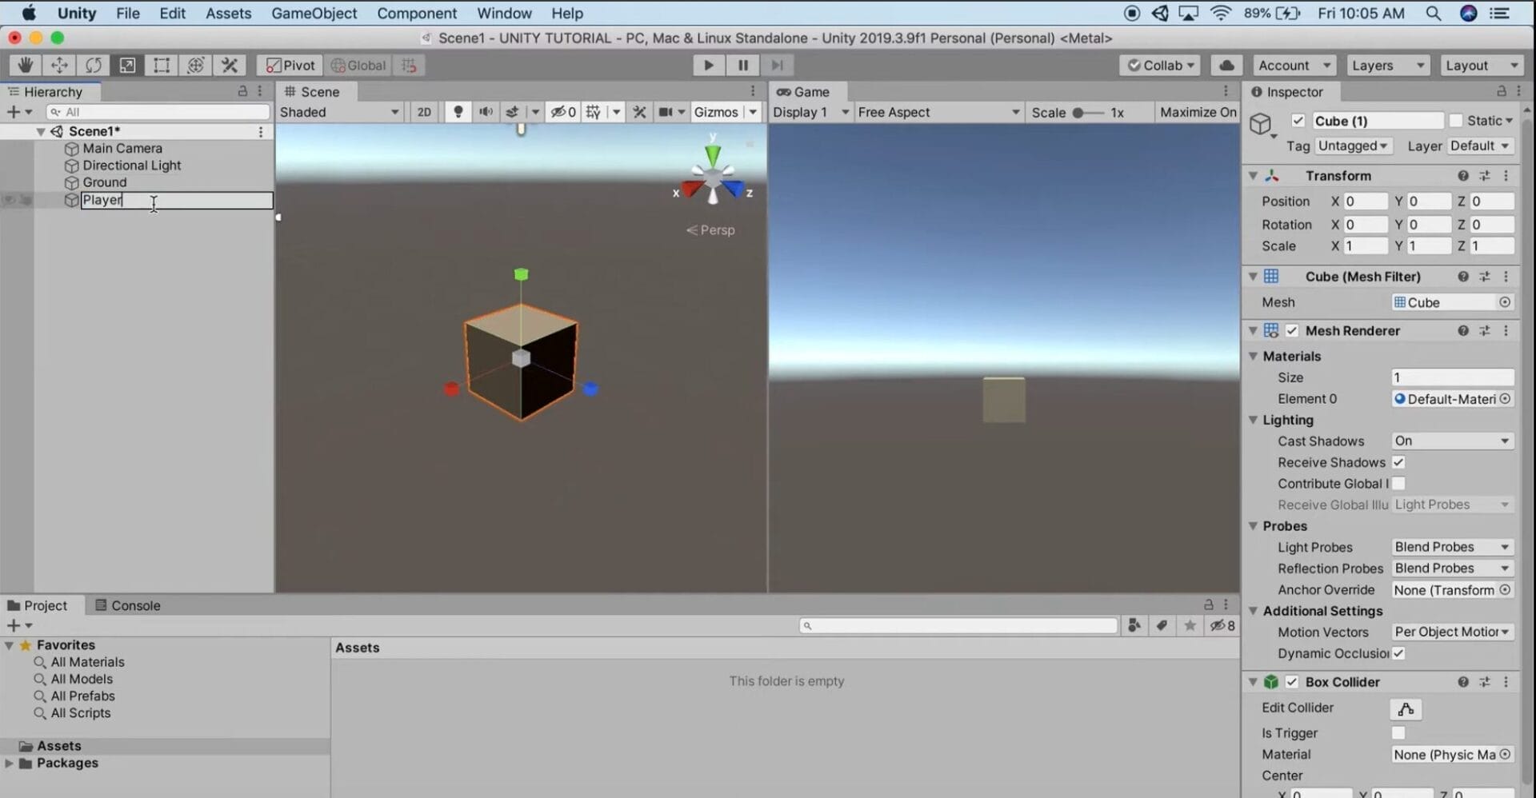The width and height of the screenshot is (1536, 798).
Task: Click the Pause button
Action: click(x=742, y=66)
